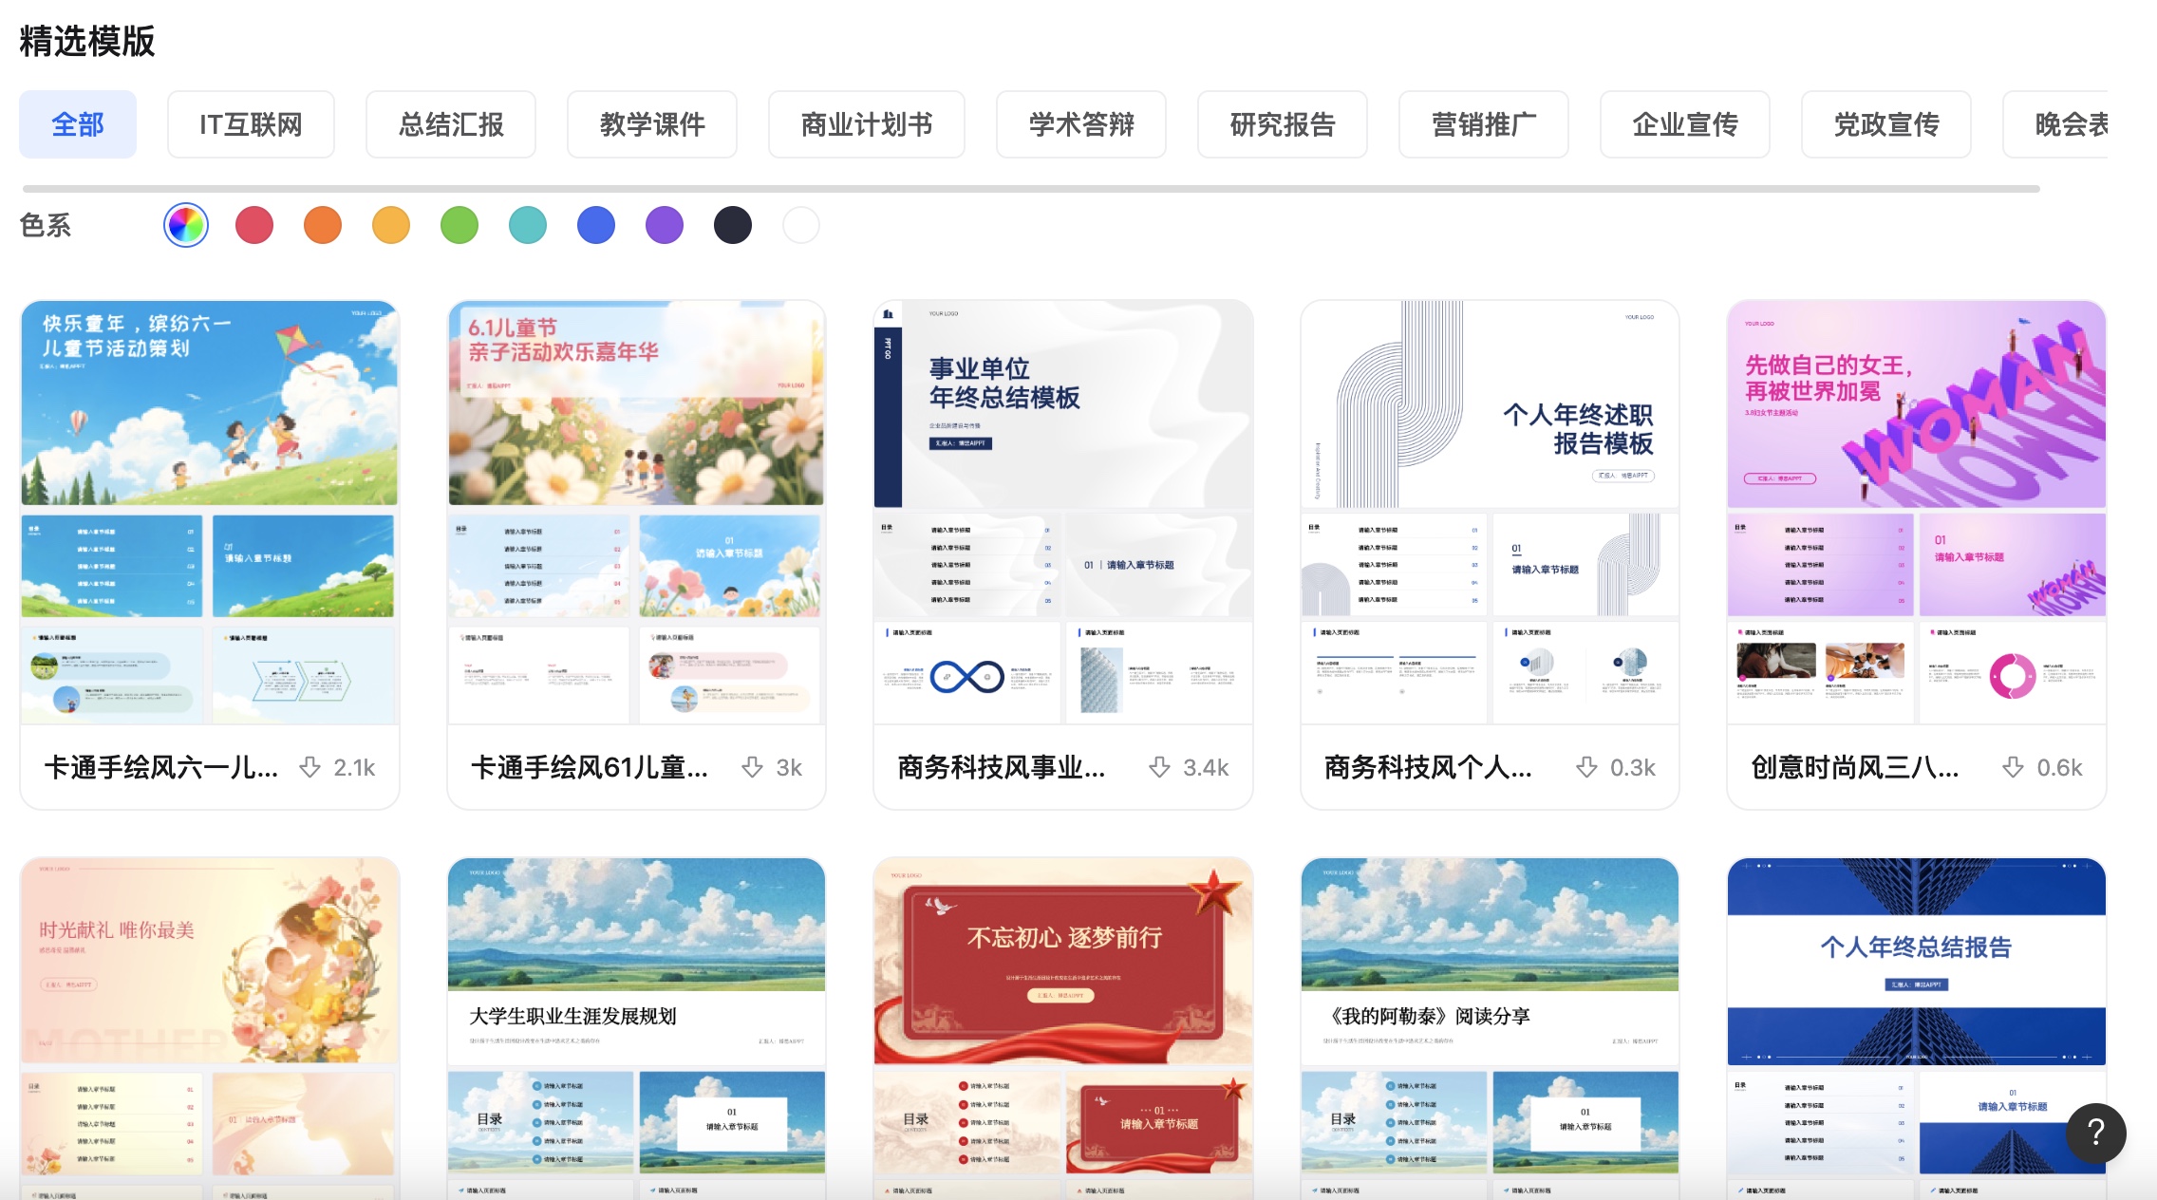Screen dimensions: 2157x1200
Task: Filter templates by yellow color
Action: point(391,225)
